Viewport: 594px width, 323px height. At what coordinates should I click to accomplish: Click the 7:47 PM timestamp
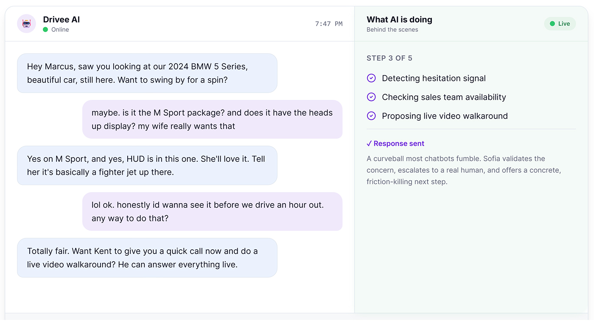point(329,24)
